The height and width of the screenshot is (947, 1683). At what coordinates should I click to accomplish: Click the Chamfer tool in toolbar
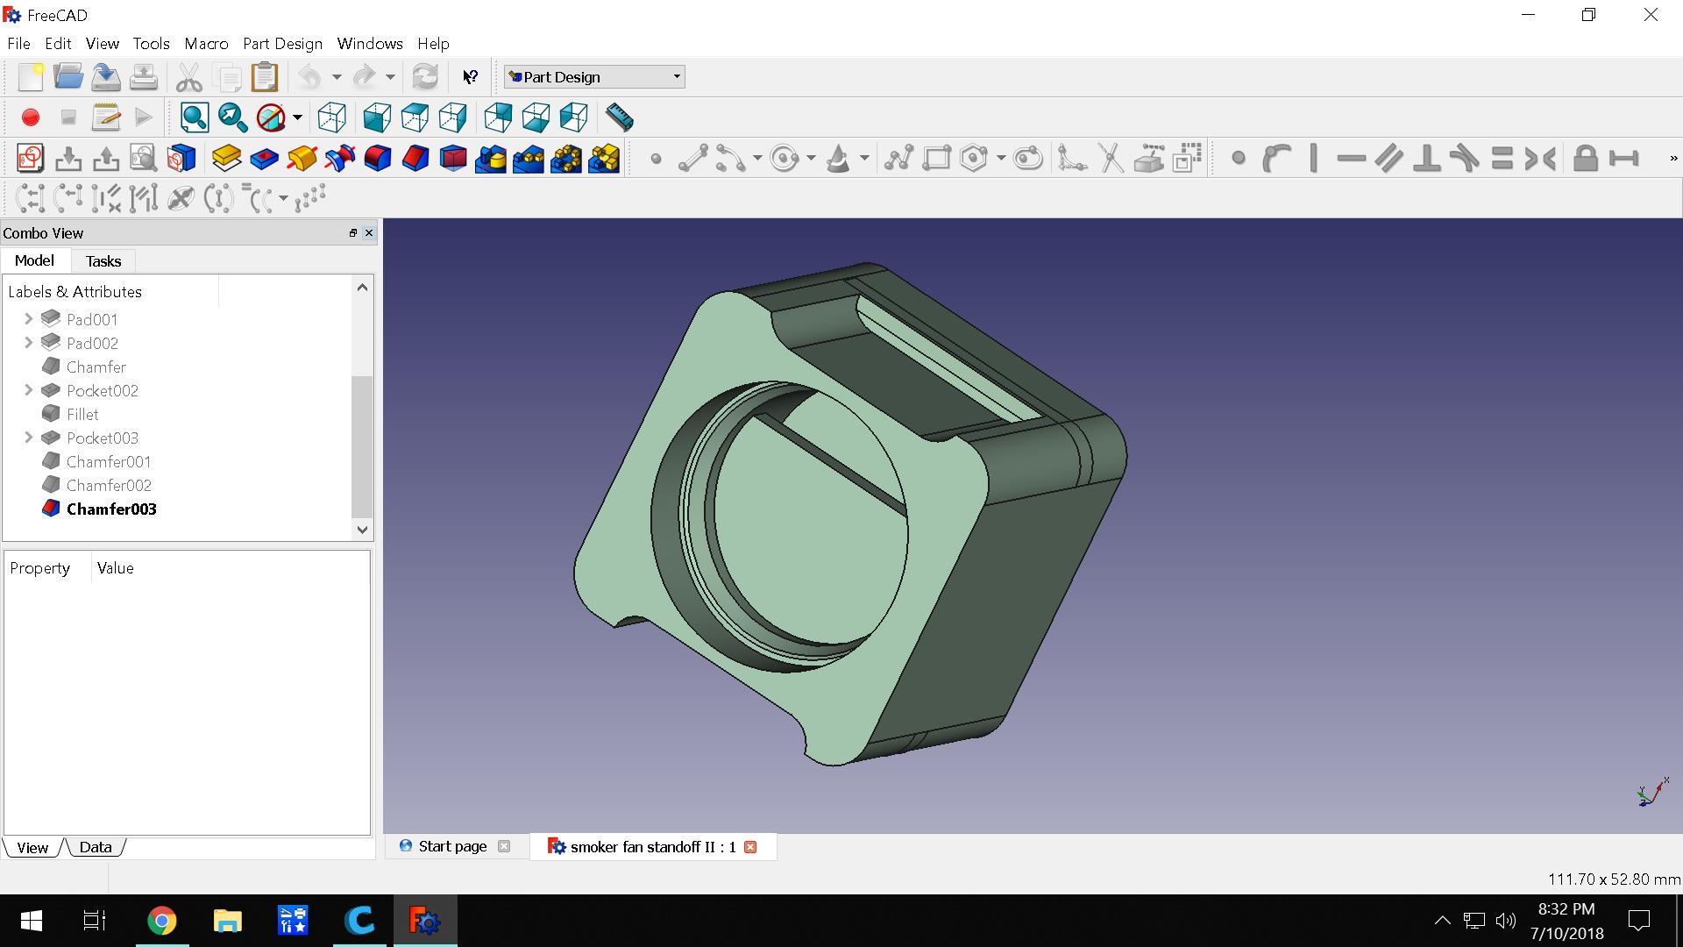point(415,159)
